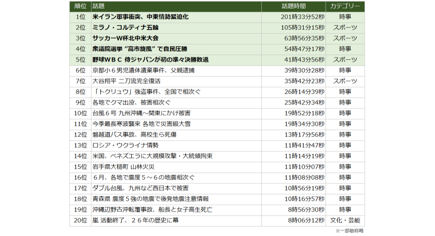Select topic 今季最長寒波襲来 各地で災害級大雪
435x236 pixels.
pyautogui.click(x=141, y=124)
